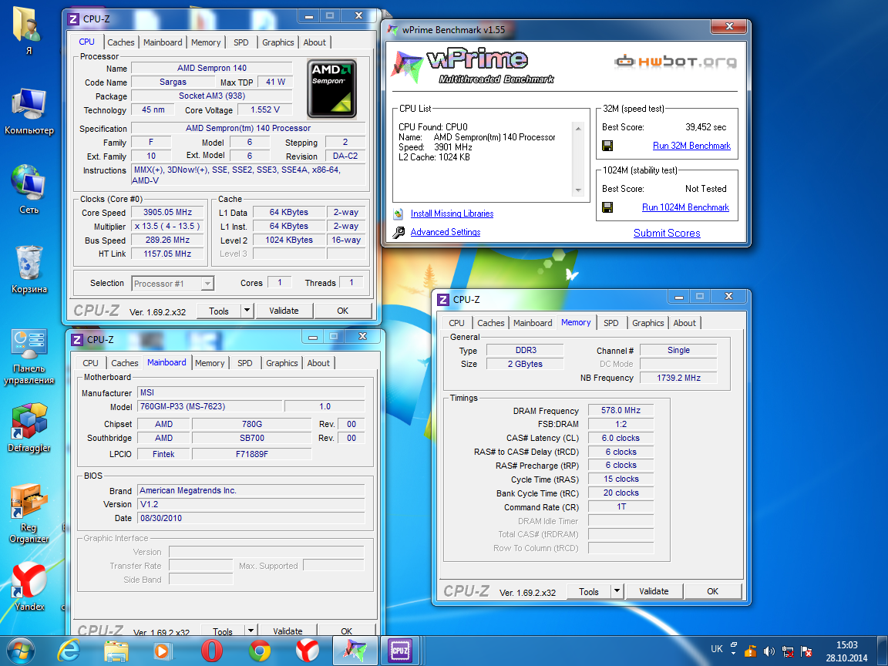Click OK in Memory CPU-Z window

tap(712, 591)
